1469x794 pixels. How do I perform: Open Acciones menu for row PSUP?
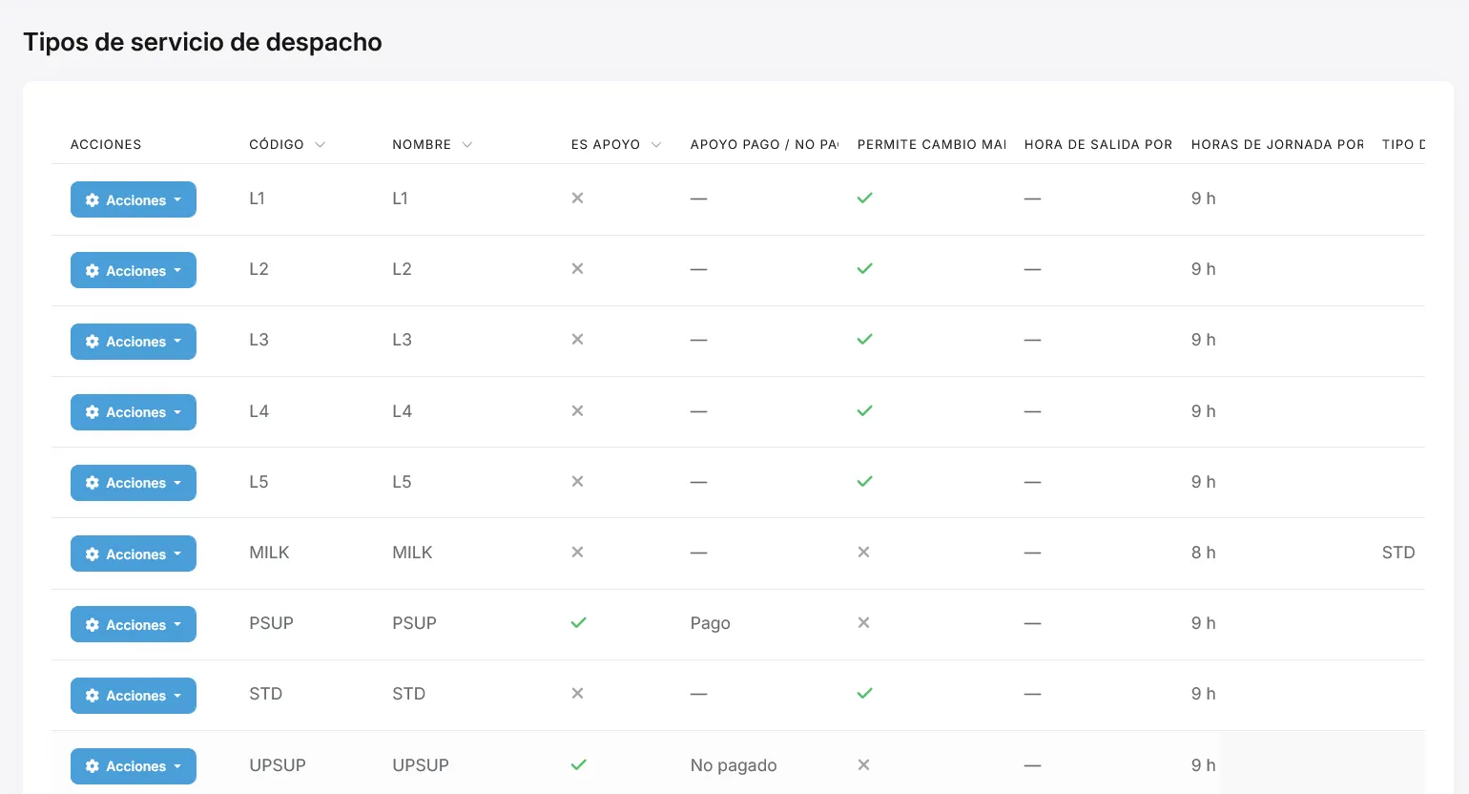[134, 624]
